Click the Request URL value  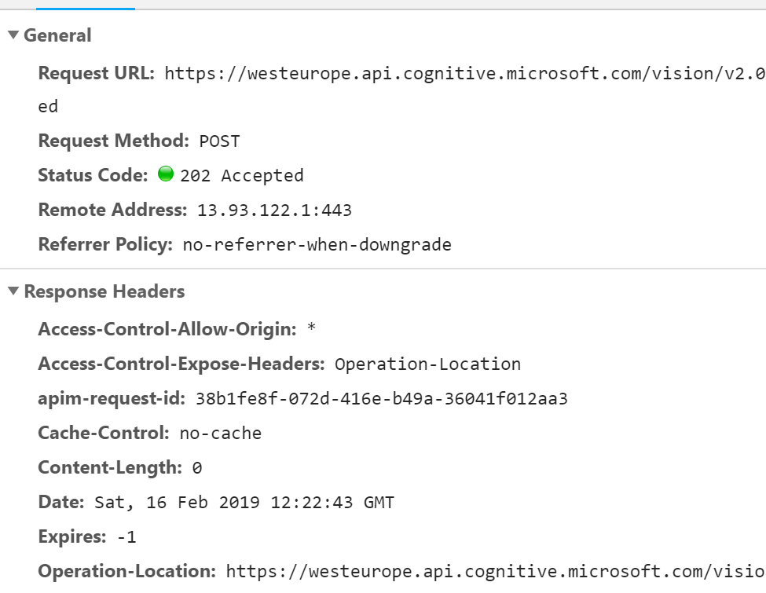(x=464, y=74)
